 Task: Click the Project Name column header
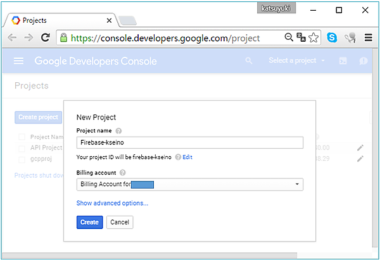(x=47, y=137)
